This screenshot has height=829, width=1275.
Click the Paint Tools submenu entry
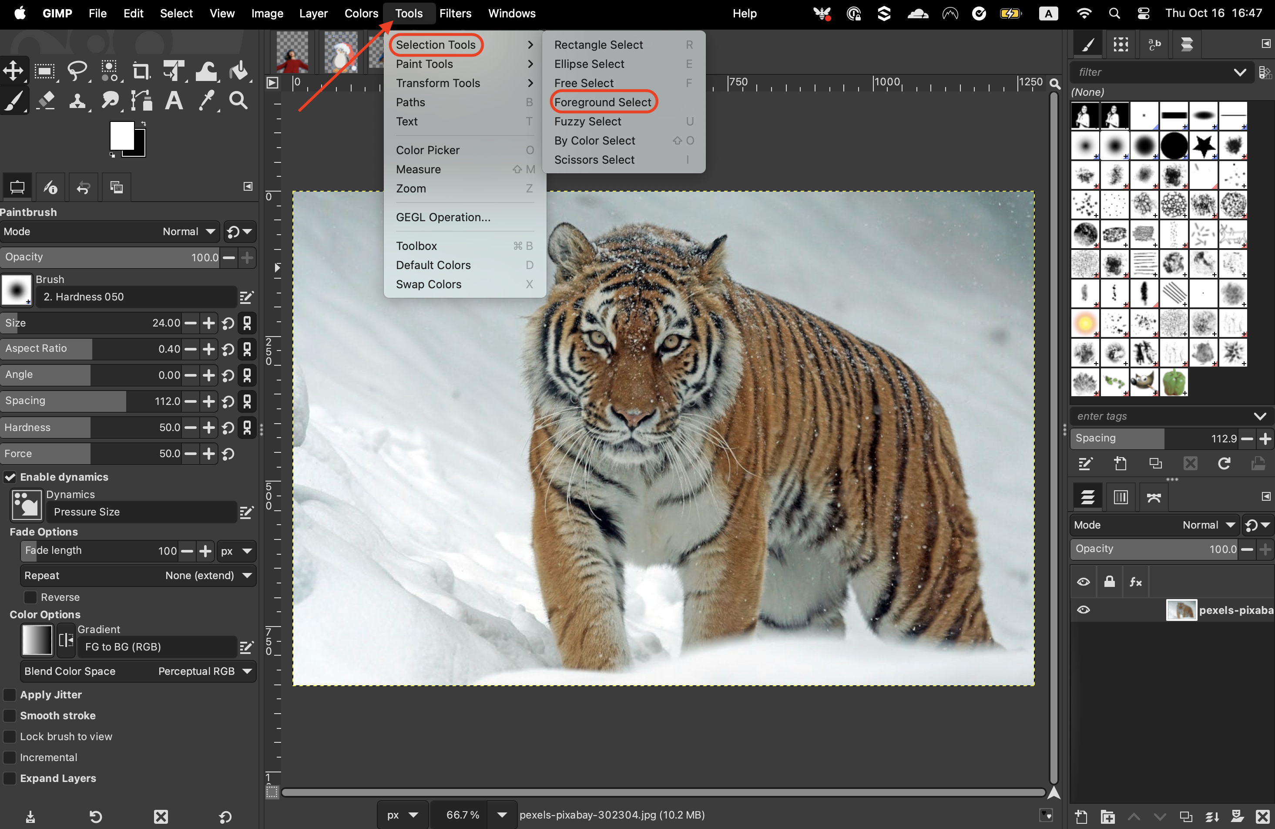click(424, 64)
